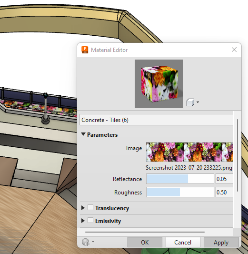Click the Roughness slider bar
Viewport: 248px width, 254px height.
coord(180,192)
